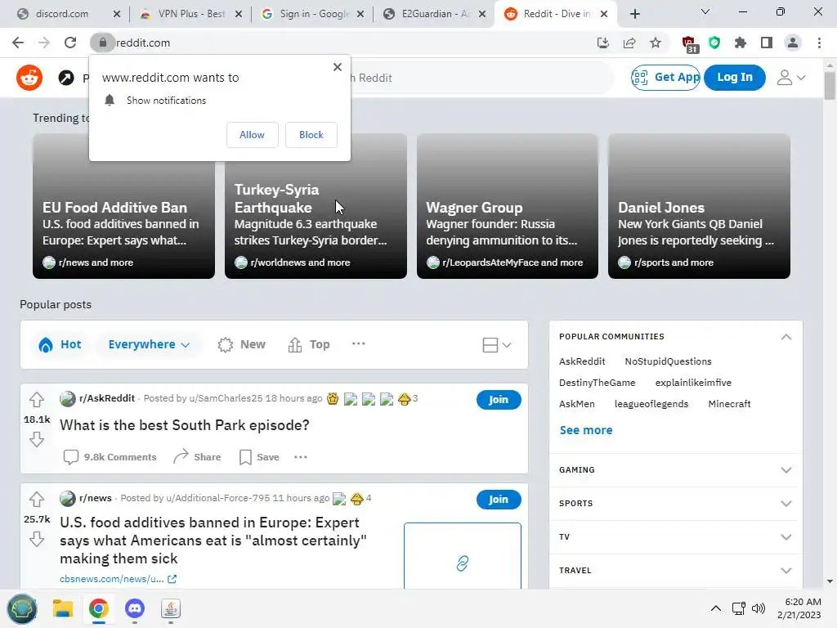Click the browser forward arrow
The height and width of the screenshot is (628, 837).
point(44,43)
